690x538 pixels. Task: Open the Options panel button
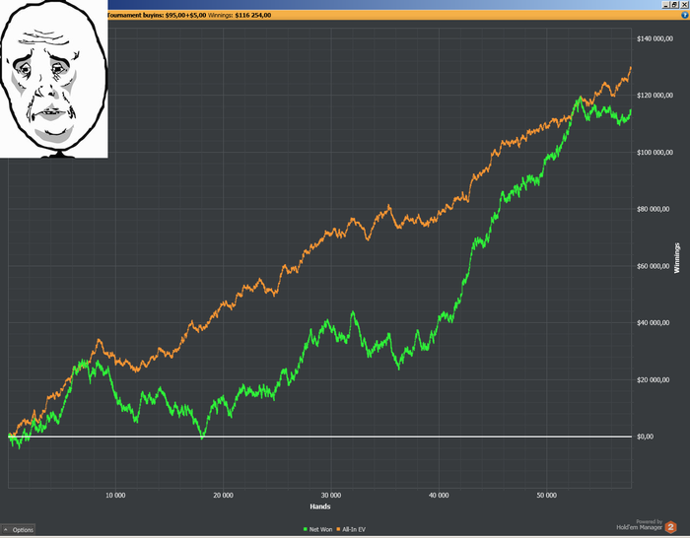pos(18,530)
